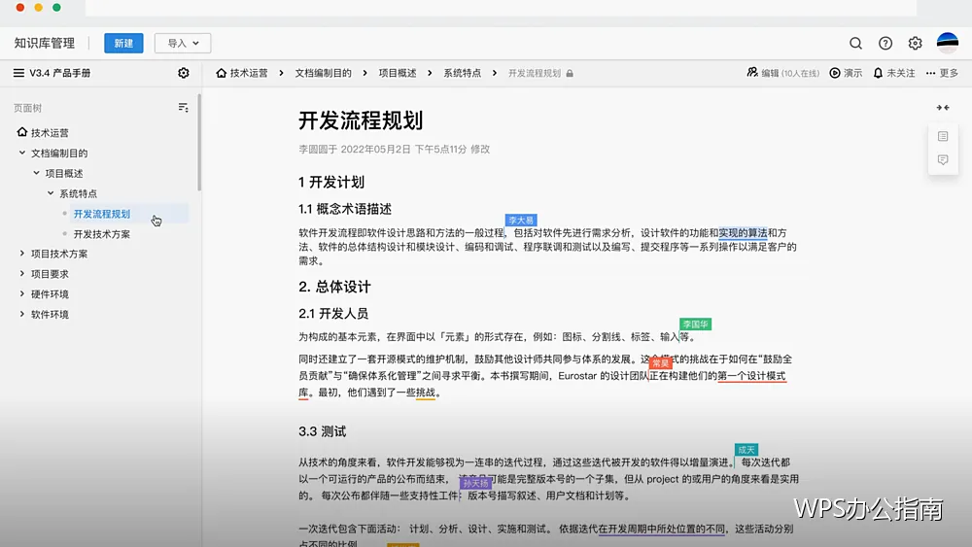Collapse the 系统特点 tree node

(51, 193)
